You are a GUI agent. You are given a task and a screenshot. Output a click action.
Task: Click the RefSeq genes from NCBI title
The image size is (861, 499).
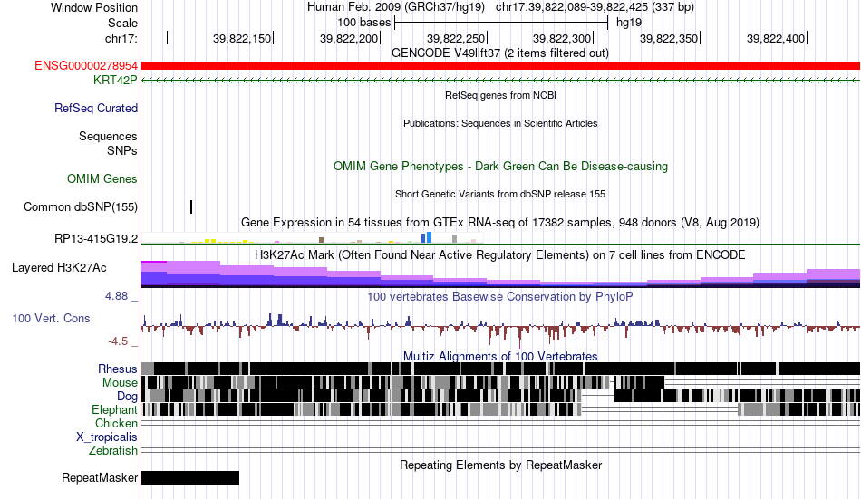click(x=500, y=95)
